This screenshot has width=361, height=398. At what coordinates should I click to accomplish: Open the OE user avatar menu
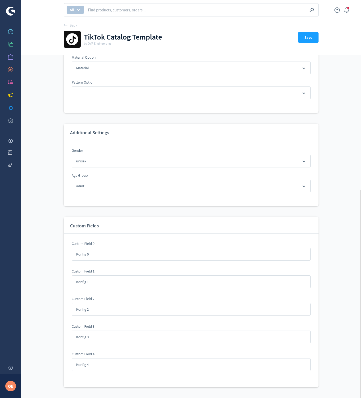[x=11, y=386]
